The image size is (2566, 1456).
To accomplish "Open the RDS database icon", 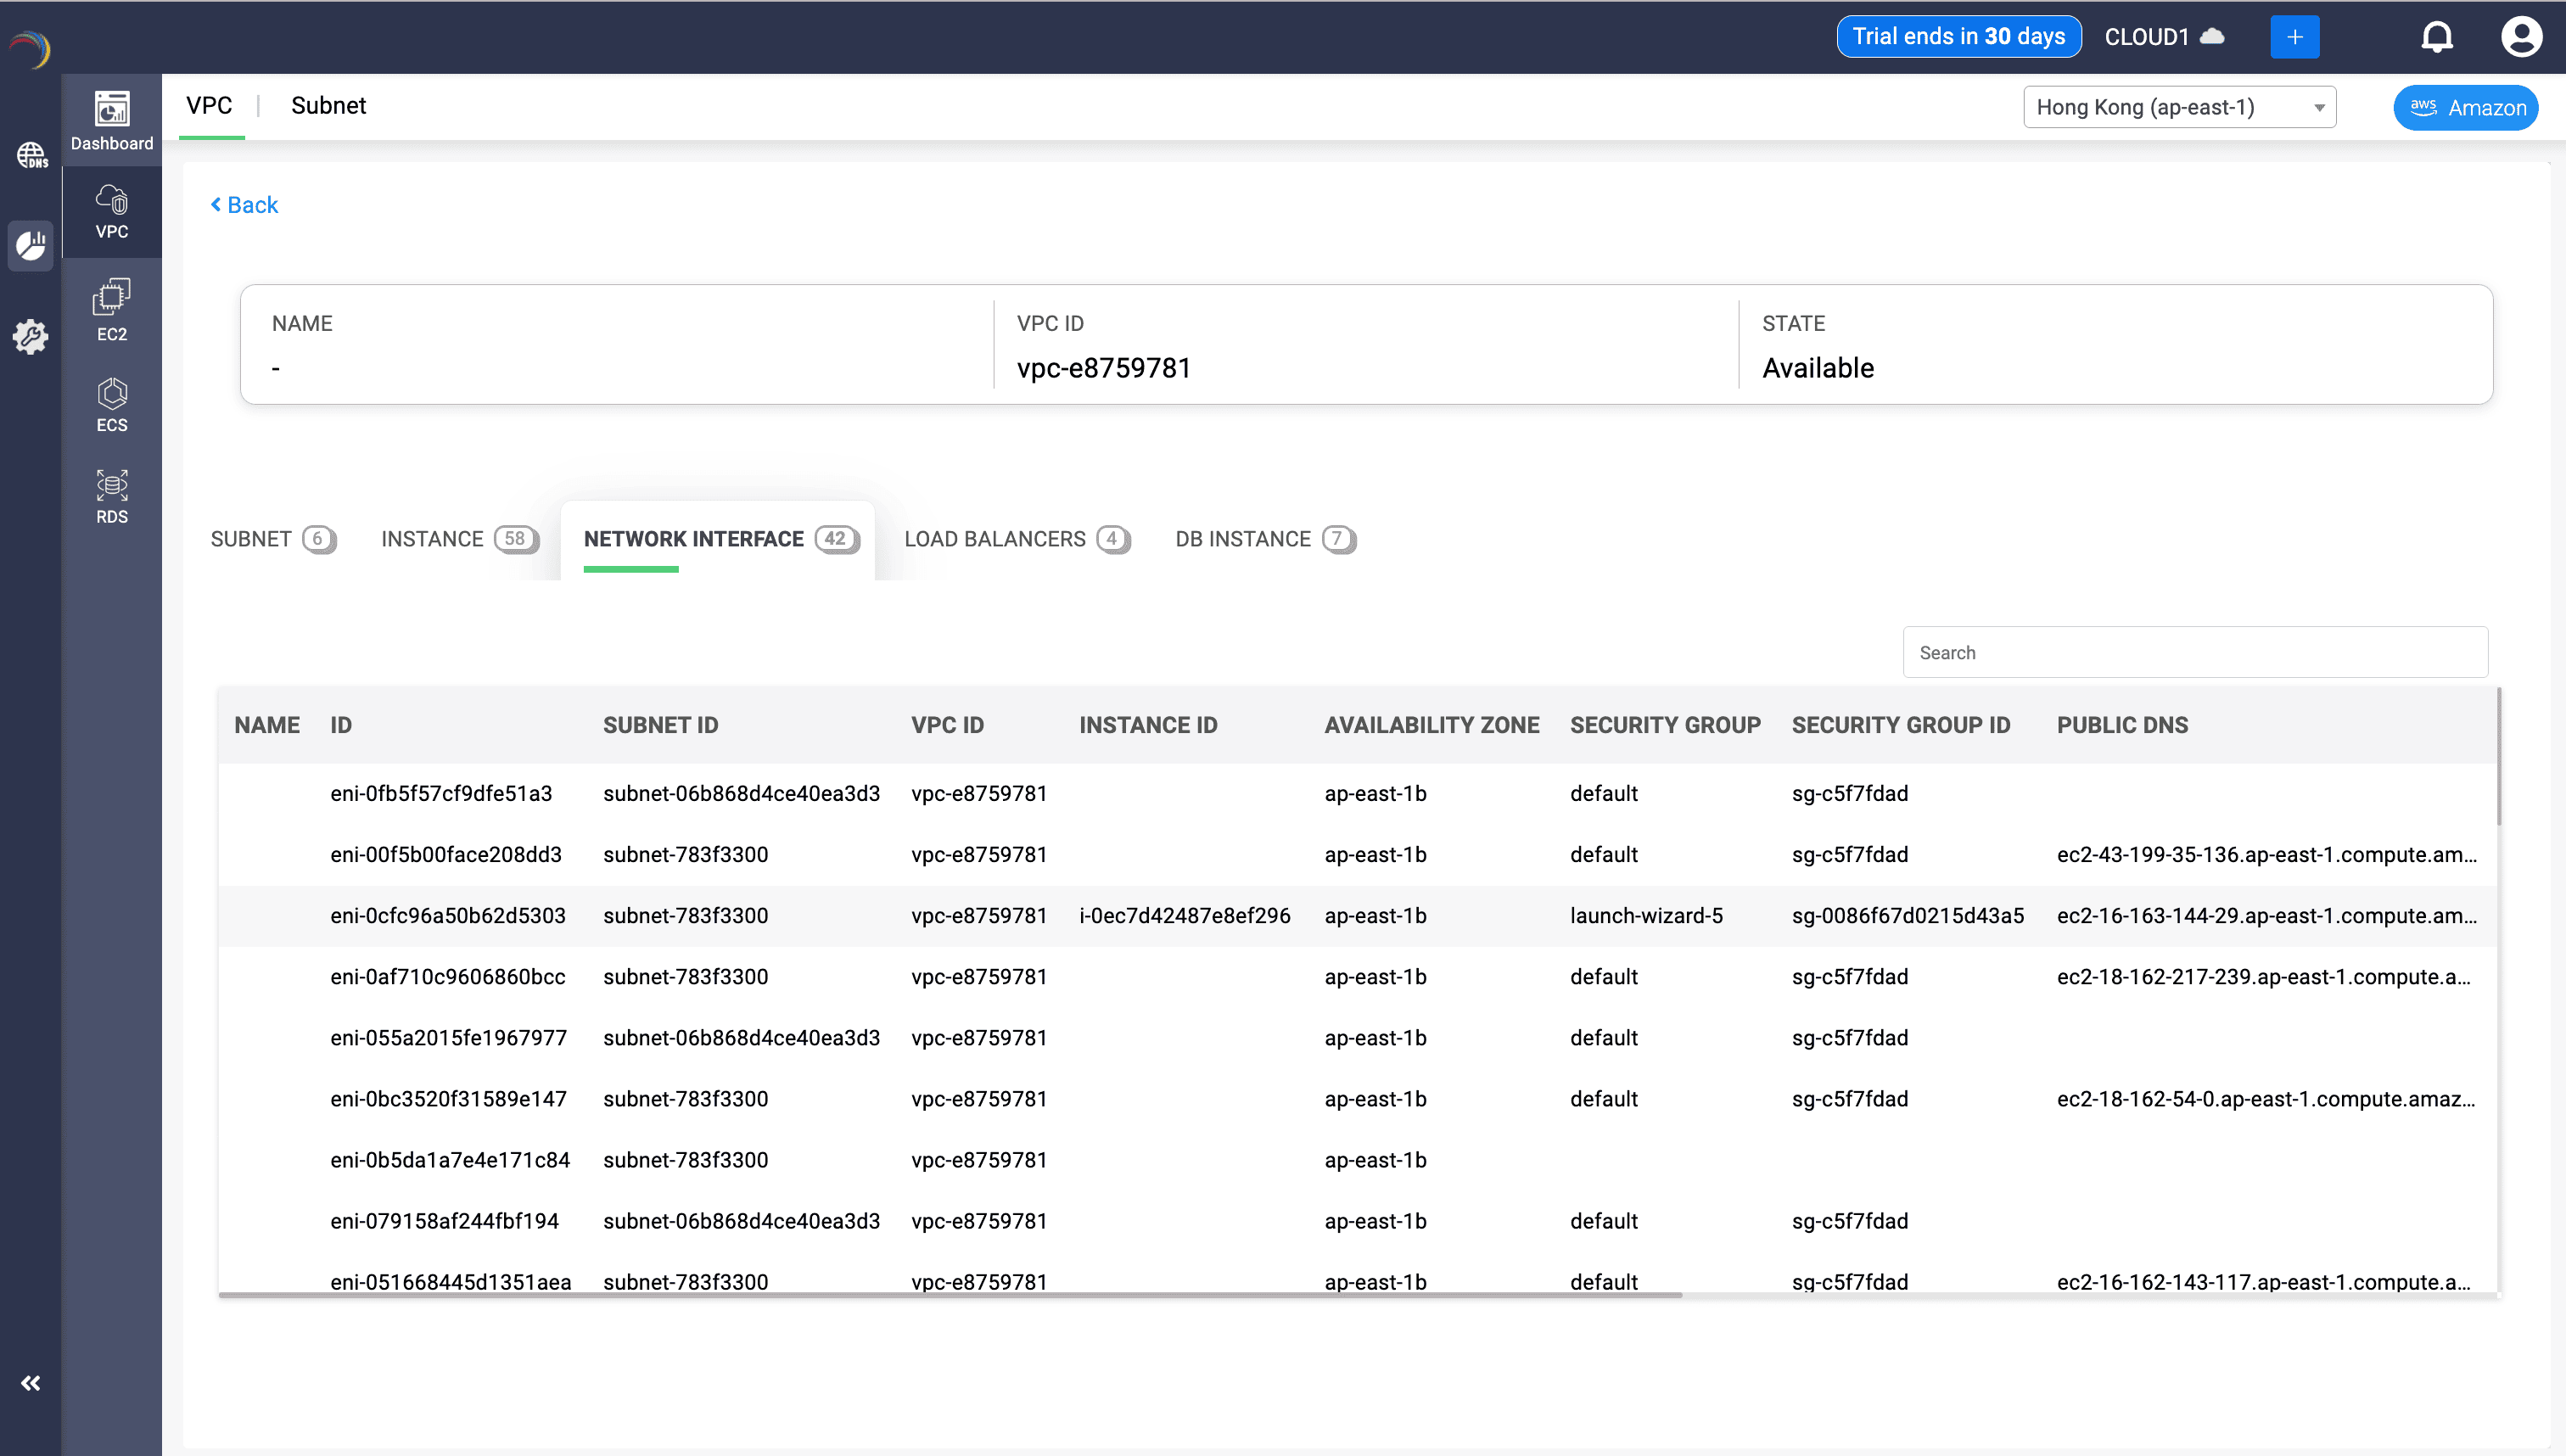I will (x=111, y=496).
